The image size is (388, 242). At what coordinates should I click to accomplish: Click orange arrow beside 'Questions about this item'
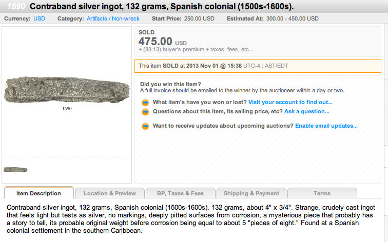[x=145, y=111]
